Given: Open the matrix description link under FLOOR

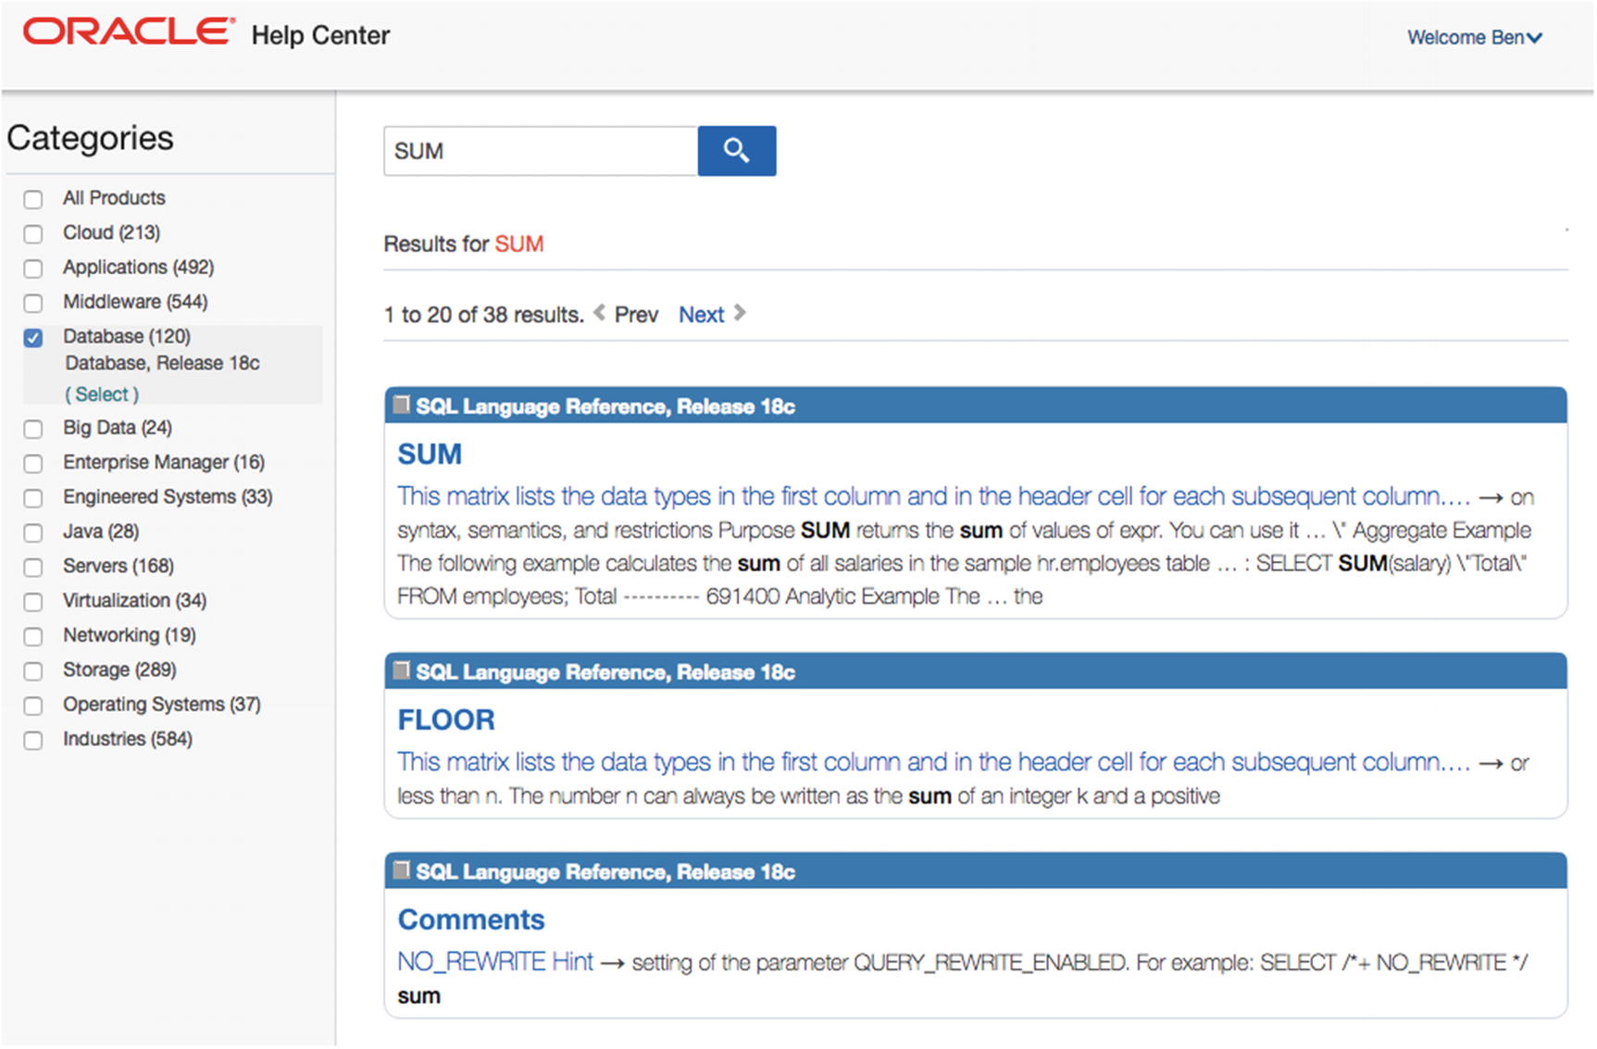Looking at the screenshot, I should (x=934, y=762).
